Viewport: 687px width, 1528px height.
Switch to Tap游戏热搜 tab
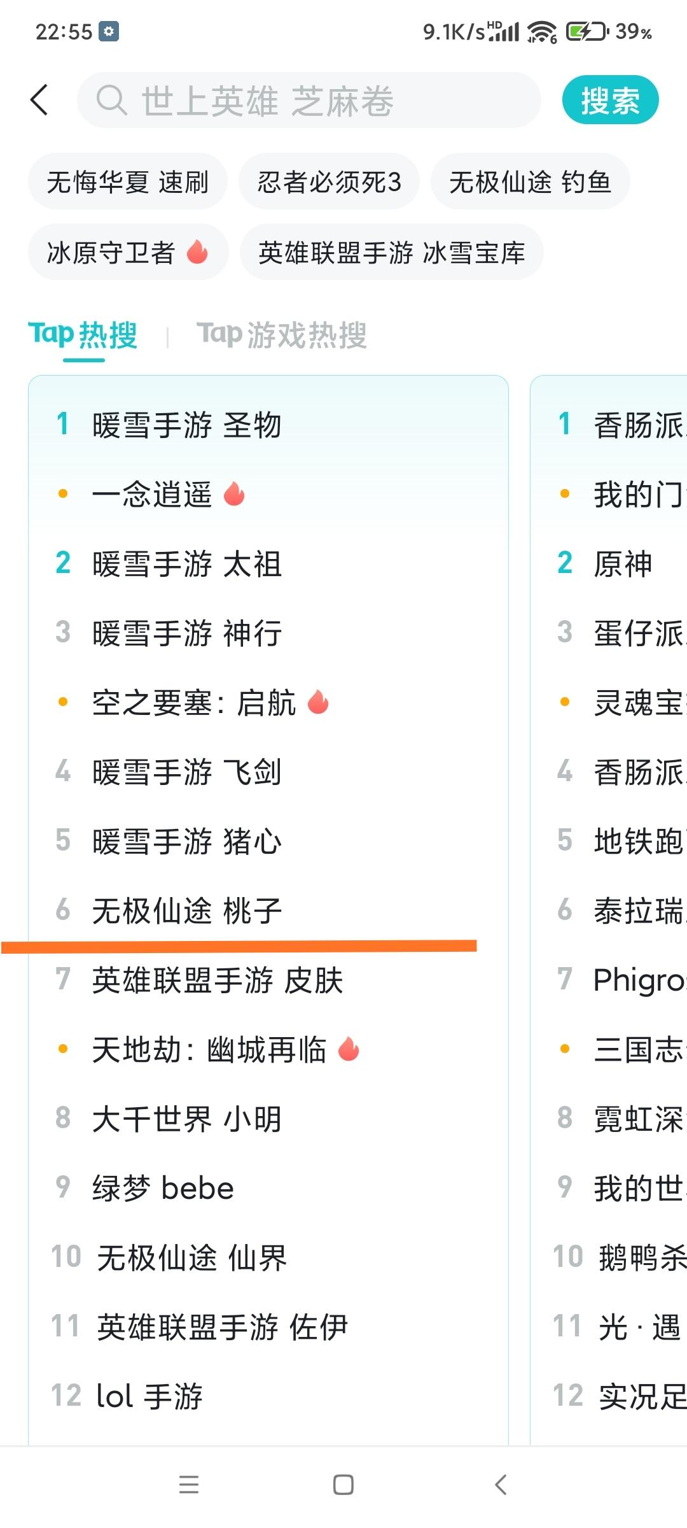tap(282, 335)
